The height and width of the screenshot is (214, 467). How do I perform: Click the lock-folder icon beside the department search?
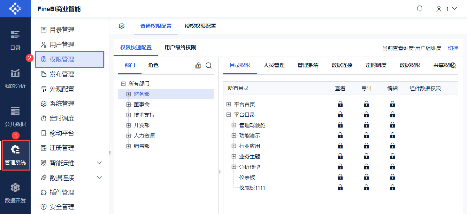click(198, 65)
